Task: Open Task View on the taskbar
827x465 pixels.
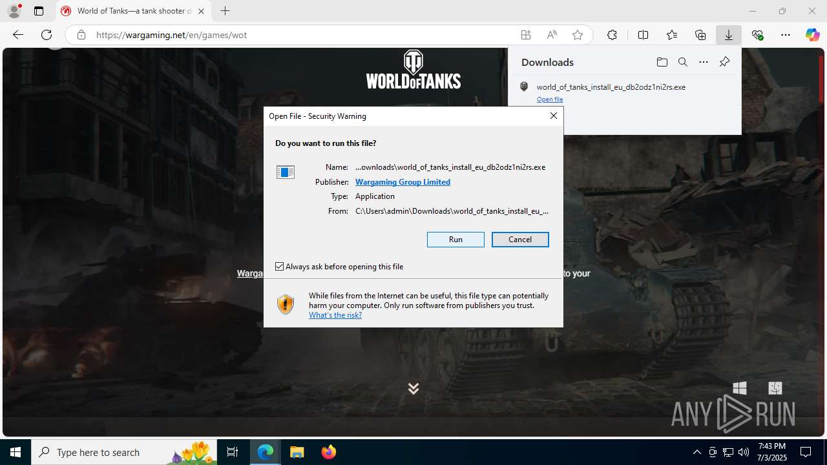Action: 233,452
